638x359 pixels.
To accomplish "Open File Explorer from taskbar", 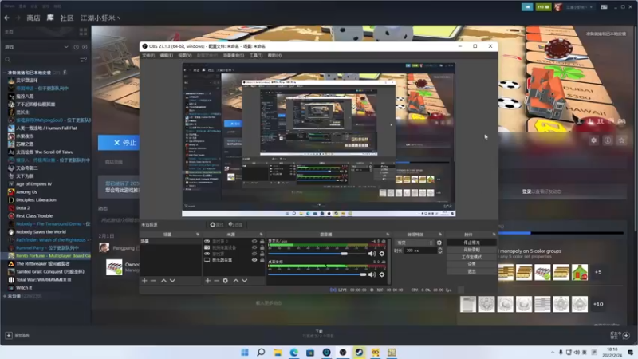I will 278,352.
